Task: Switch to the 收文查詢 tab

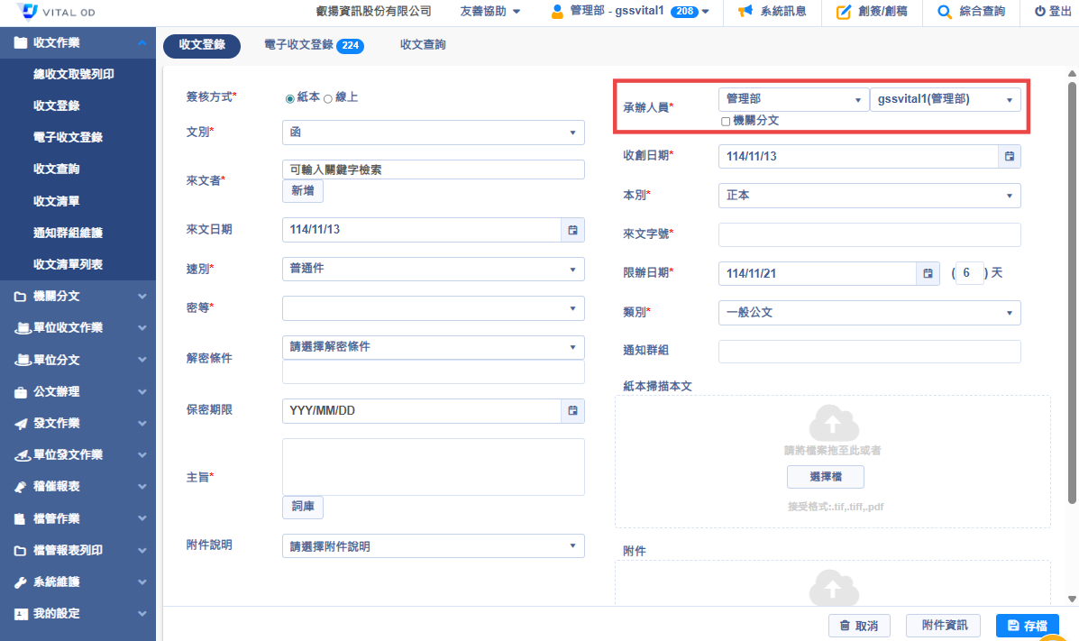Action: click(x=423, y=45)
